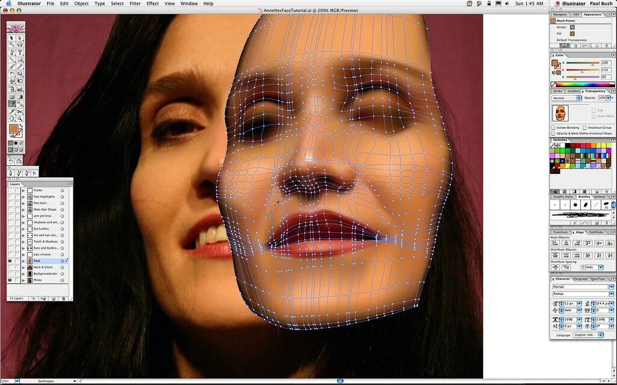Check Opacity & Mask Define Knockout Shape
The image size is (617, 385).
pos(553,133)
